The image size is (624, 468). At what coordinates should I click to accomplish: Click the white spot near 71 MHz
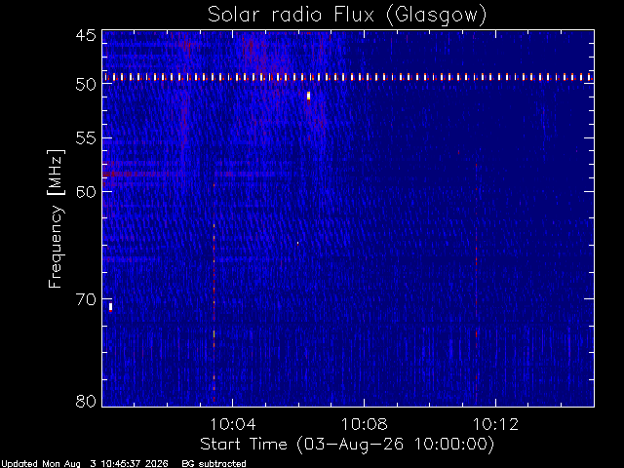pyautogui.click(x=110, y=307)
